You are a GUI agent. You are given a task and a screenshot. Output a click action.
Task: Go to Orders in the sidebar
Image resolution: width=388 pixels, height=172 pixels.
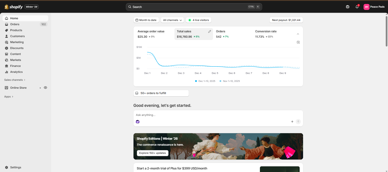25,24
